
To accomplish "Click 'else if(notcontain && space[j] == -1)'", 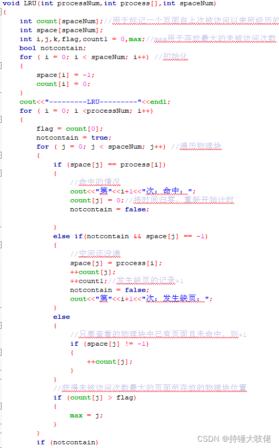I will [x=131, y=236].
